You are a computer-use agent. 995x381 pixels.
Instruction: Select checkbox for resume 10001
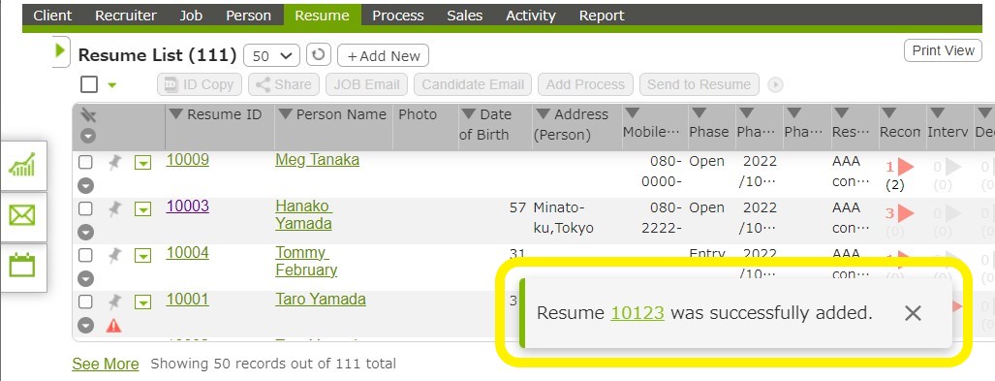click(85, 302)
